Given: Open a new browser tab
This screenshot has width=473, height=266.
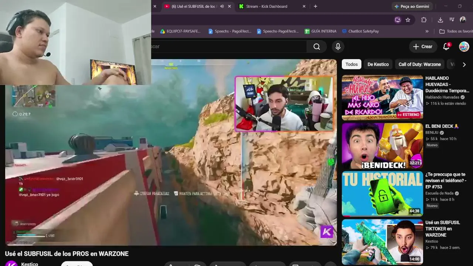Looking at the screenshot, I should 315,6.
